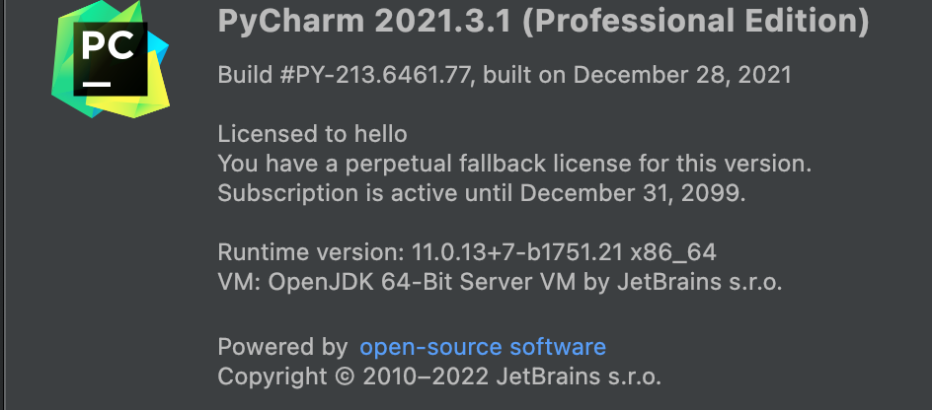This screenshot has width=932, height=410.
Task: Click the "Powered by" label
Action: click(282, 347)
